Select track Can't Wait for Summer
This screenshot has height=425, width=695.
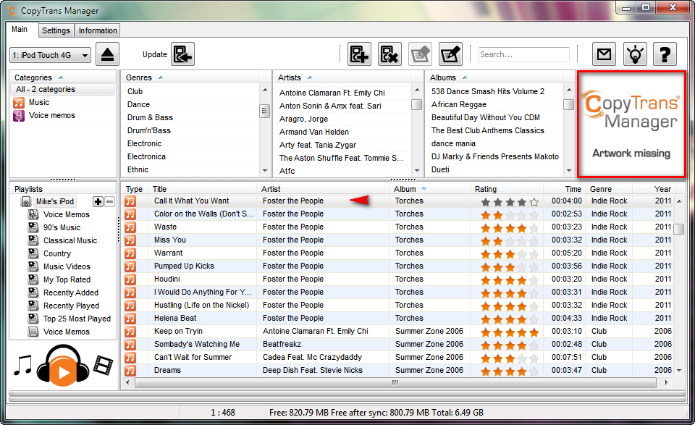pyautogui.click(x=193, y=357)
